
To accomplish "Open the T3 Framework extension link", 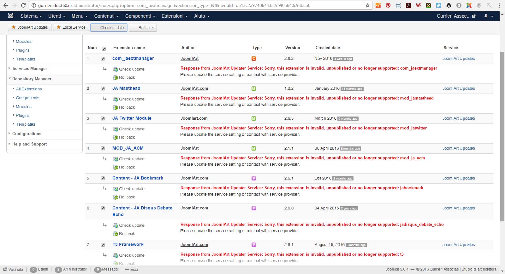I will click(128, 245).
